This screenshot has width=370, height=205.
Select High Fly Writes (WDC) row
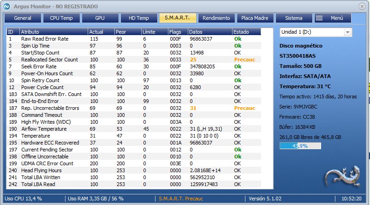coord(134,122)
